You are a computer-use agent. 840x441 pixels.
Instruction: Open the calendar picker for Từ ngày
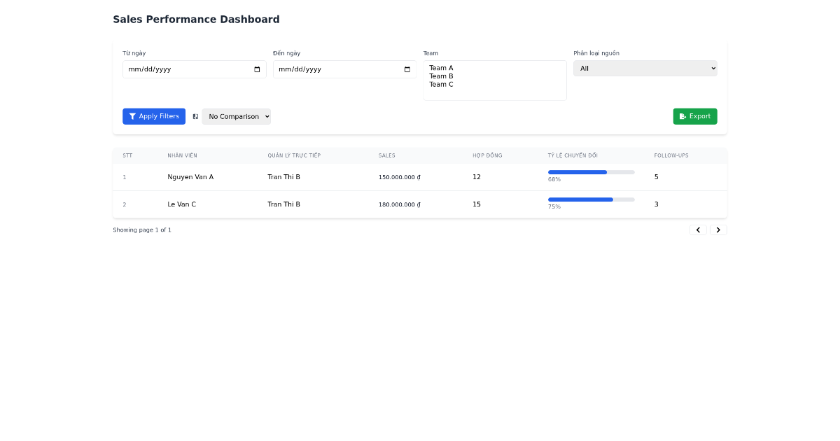click(256, 69)
